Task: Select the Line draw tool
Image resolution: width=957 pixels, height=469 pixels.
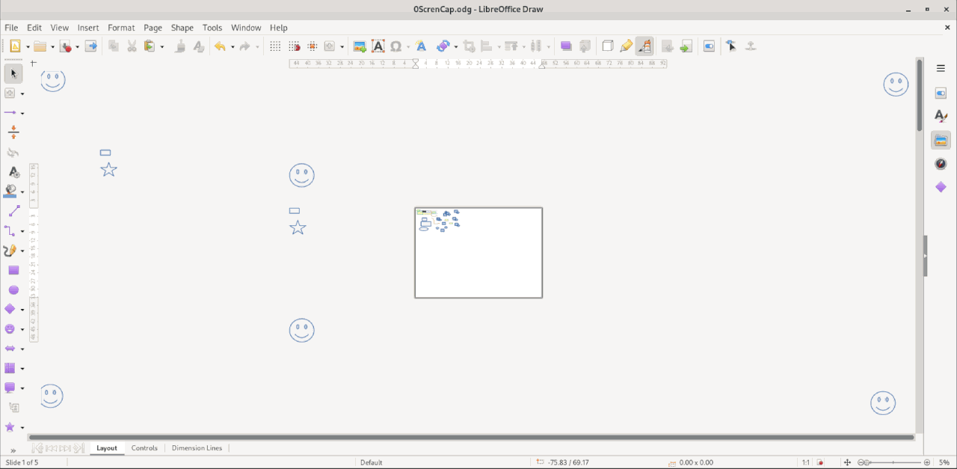Action: click(13, 212)
